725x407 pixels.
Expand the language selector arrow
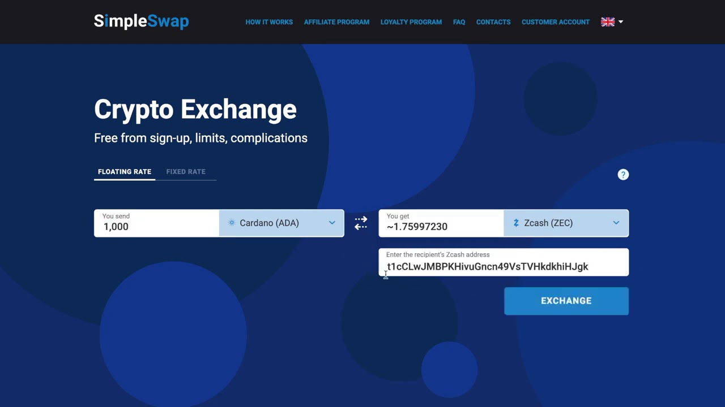(x=621, y=22)
